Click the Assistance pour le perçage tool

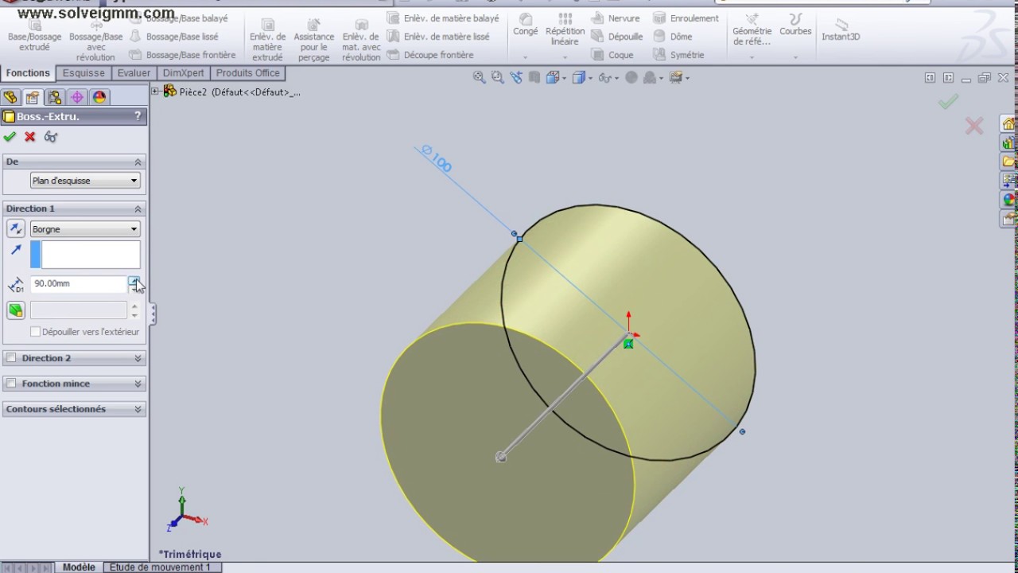(314, 41)
